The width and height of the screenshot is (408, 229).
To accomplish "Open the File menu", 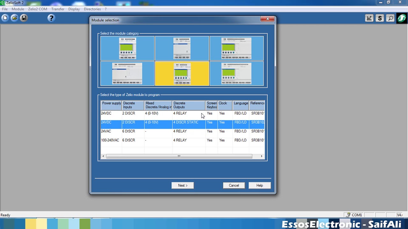I will 5,9.
